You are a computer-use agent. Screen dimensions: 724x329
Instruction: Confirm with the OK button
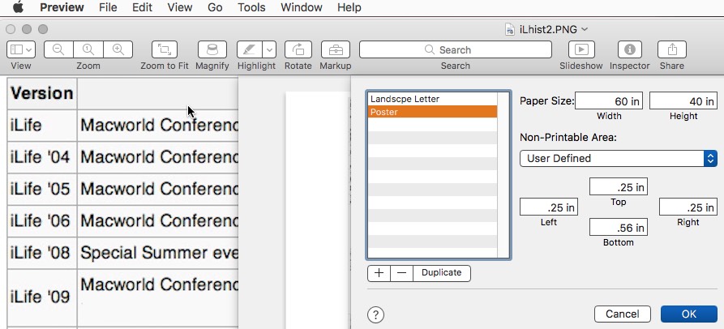click(689, 314)
